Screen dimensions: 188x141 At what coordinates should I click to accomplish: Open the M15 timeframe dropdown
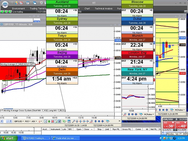(28, 121)
